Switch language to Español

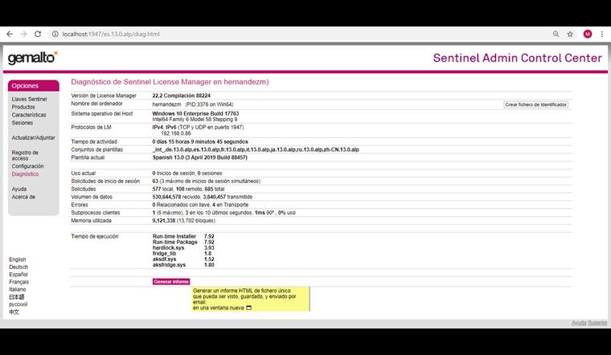click(18, 275)
